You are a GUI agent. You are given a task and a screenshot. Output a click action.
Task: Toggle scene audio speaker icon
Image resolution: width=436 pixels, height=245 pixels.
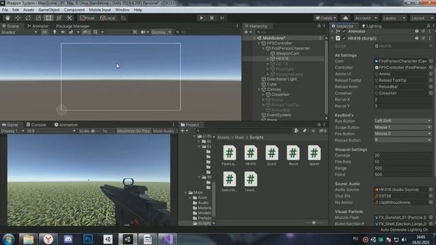63,32
